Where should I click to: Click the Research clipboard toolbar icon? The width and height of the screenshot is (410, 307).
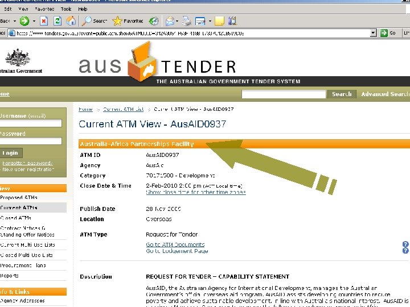232,21
